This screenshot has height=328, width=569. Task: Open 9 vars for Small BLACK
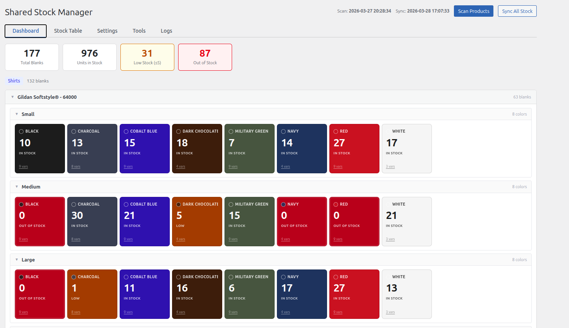click(23, 166)
